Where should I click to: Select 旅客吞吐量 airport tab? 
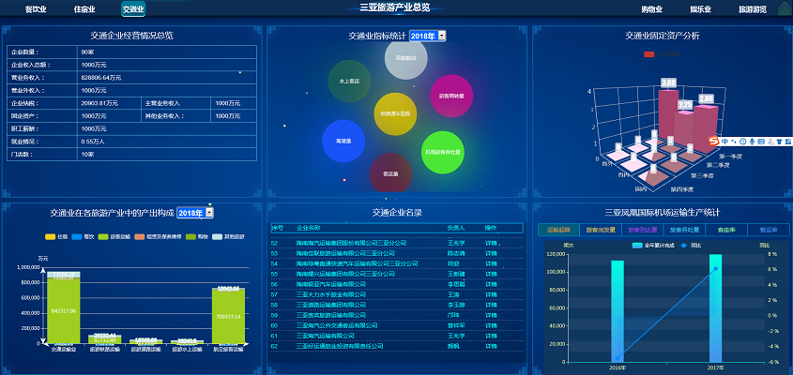pos(684,230)
